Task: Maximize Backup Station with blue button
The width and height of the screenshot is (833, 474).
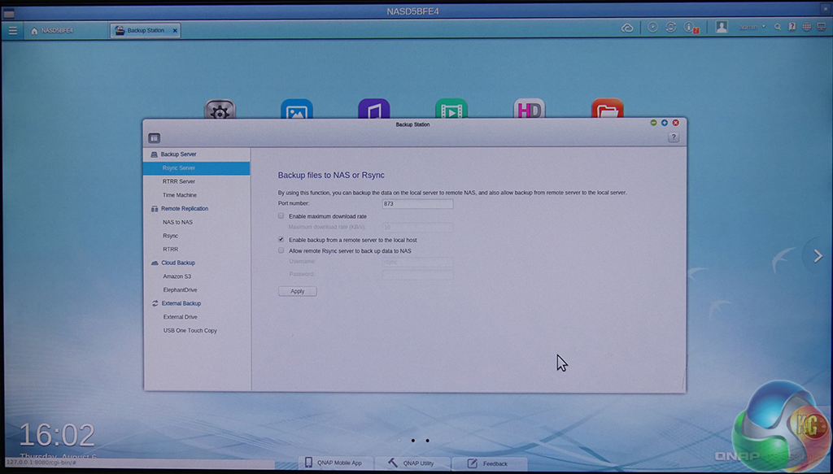Action: tap(665, 123)
